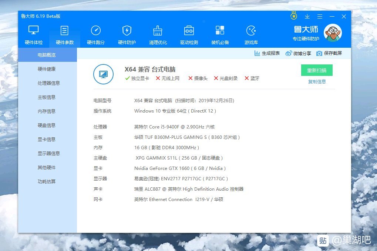Click the 微博分享 Weibo share button

click(298, 53)
